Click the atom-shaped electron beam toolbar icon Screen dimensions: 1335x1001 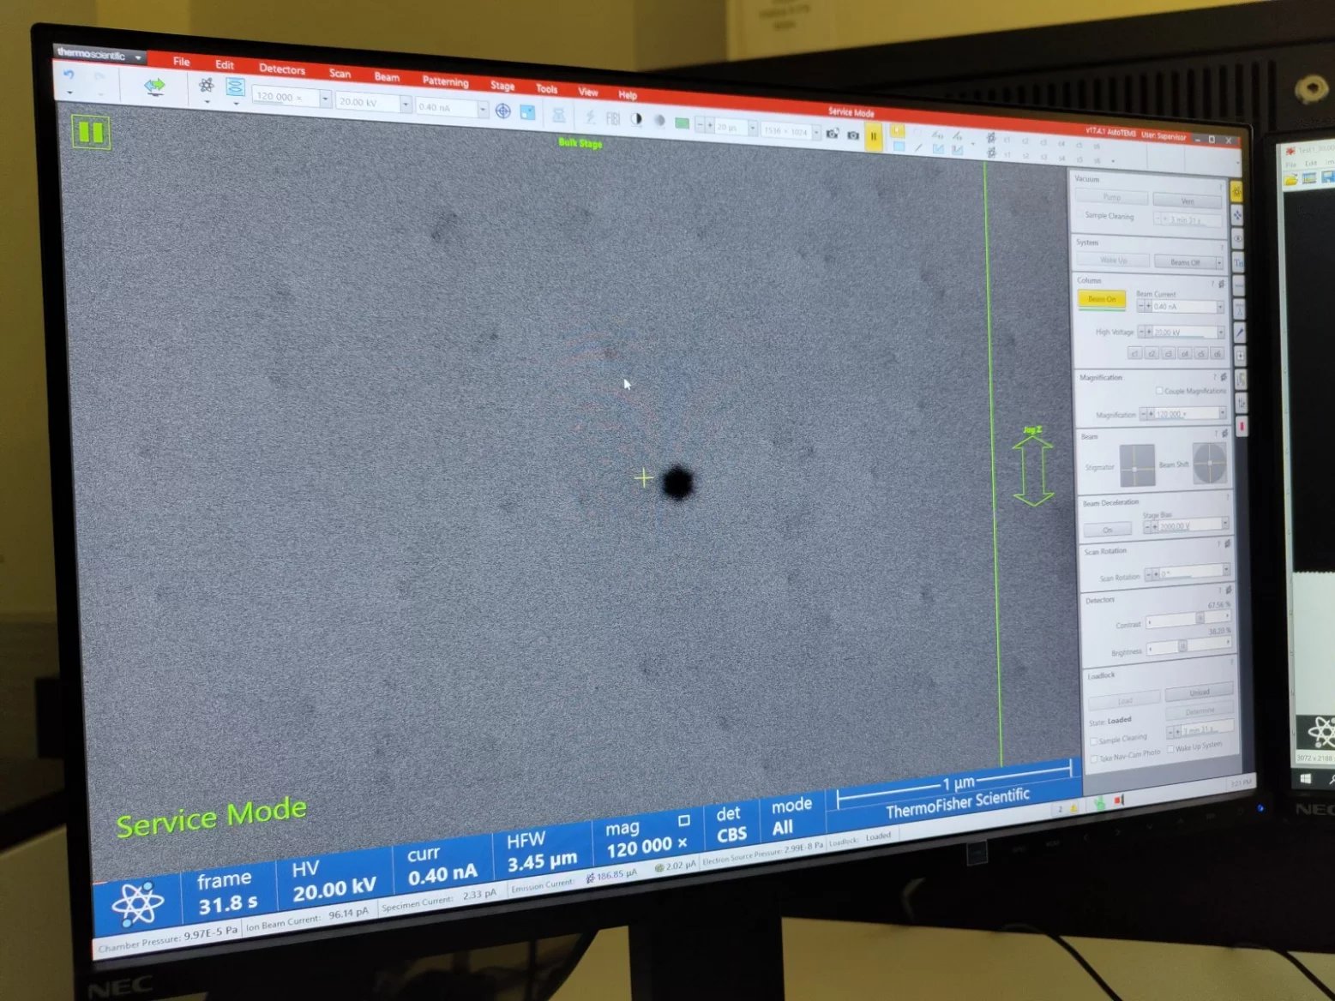[x=206, y=85]
